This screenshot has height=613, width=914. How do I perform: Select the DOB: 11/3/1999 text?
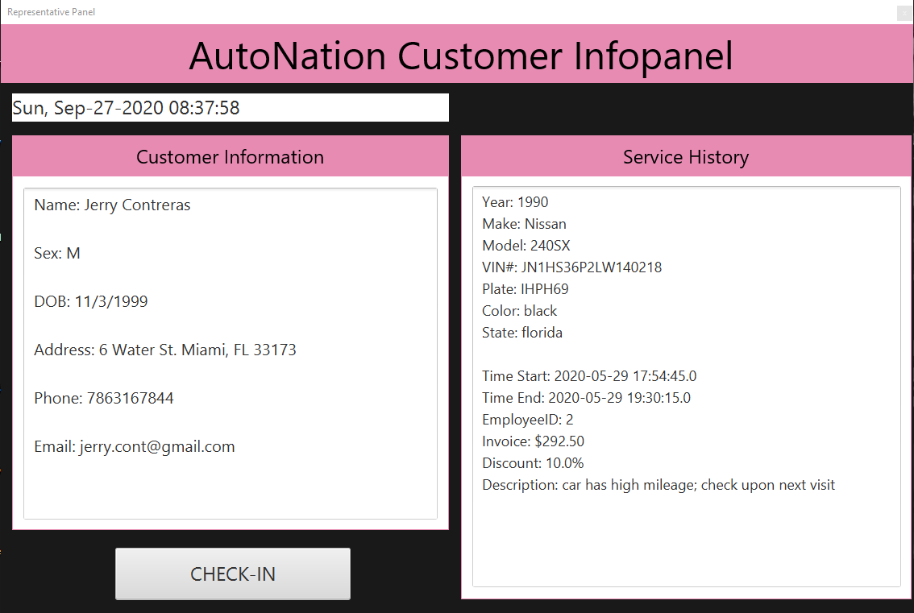(x=91, y=302)
